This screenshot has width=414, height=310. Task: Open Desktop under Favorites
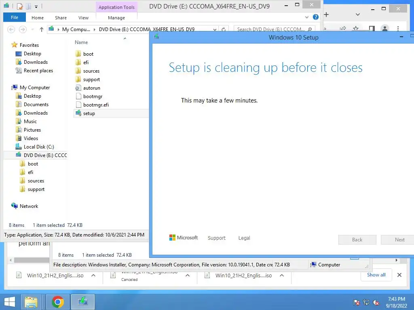click(32, 54)
